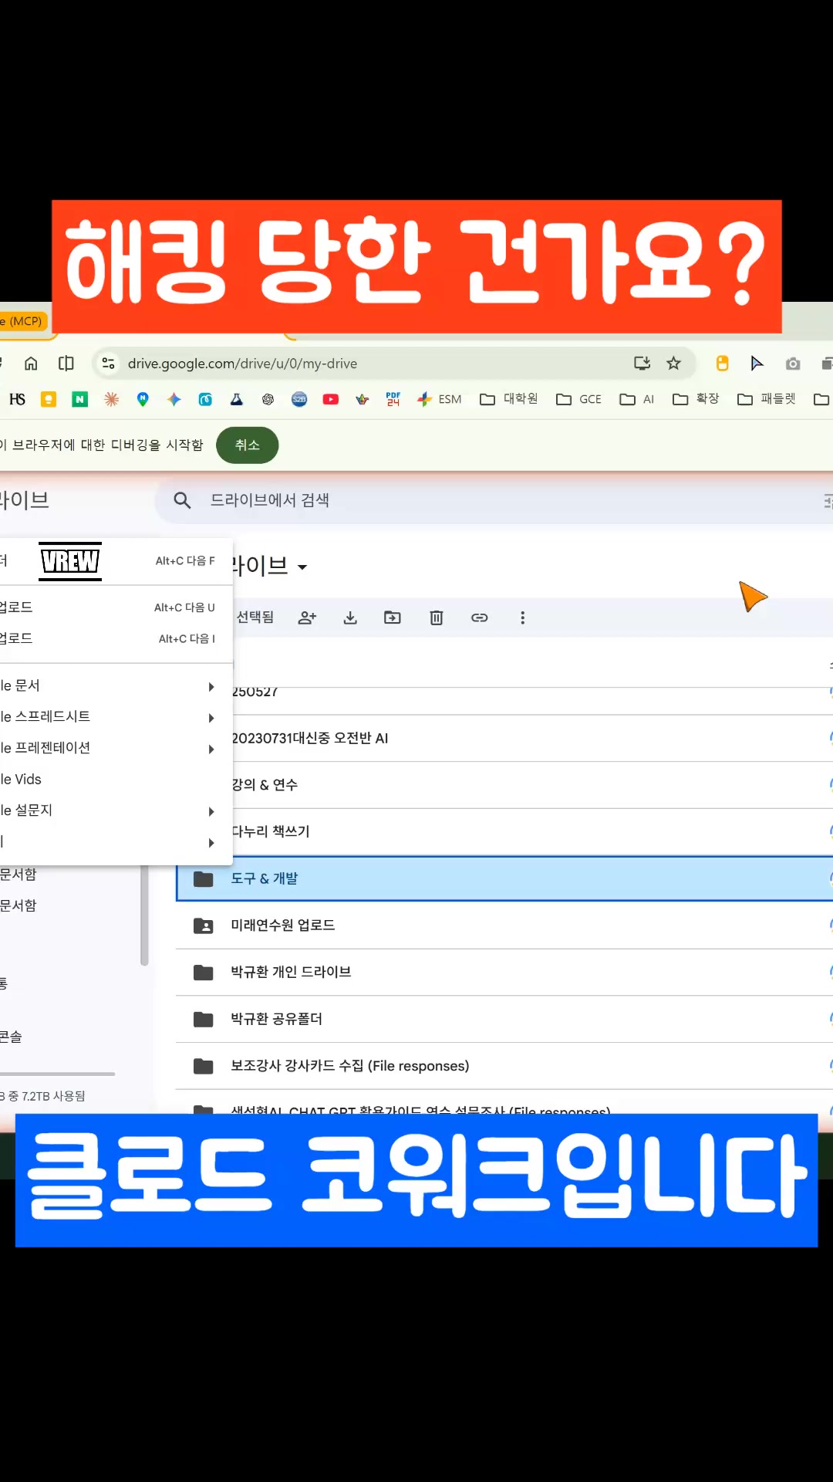This screenshot has height=1482, width=833.
Task: Open the 패들렛 bookmark folder
Action: pyautogui.click(x=767, y=399)
